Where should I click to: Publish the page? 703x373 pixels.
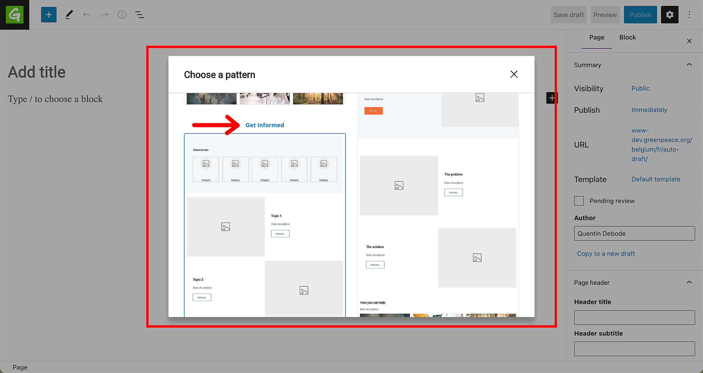point(640,15)
